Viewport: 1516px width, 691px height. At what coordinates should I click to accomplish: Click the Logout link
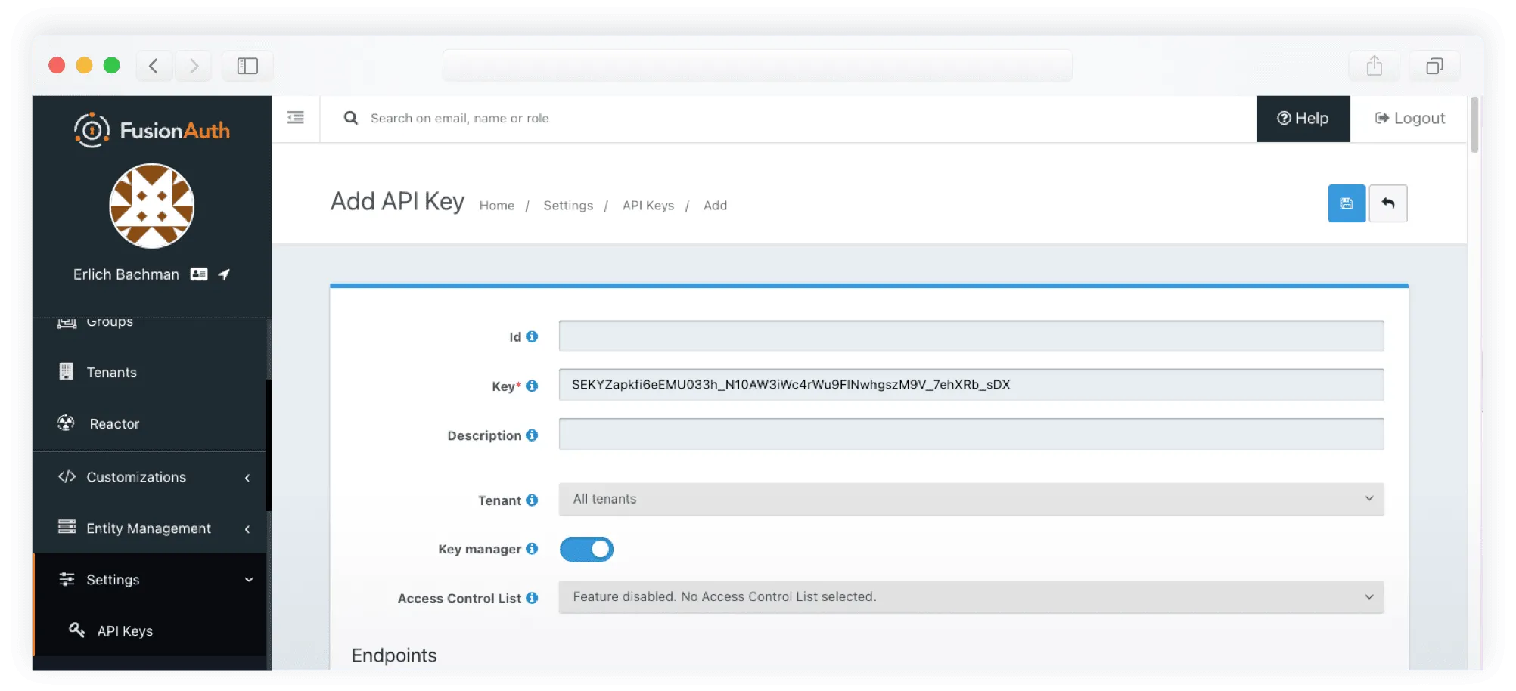[1409, 119]
